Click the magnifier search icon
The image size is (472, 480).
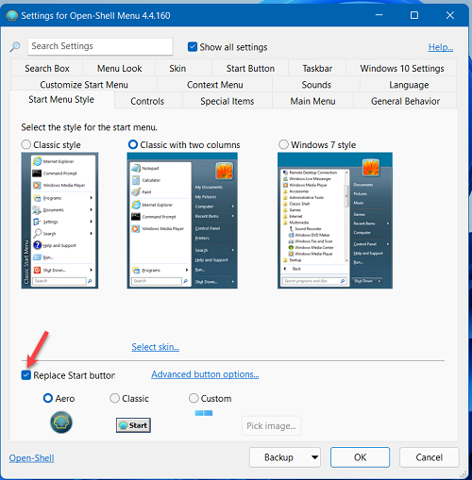(14, 47)
